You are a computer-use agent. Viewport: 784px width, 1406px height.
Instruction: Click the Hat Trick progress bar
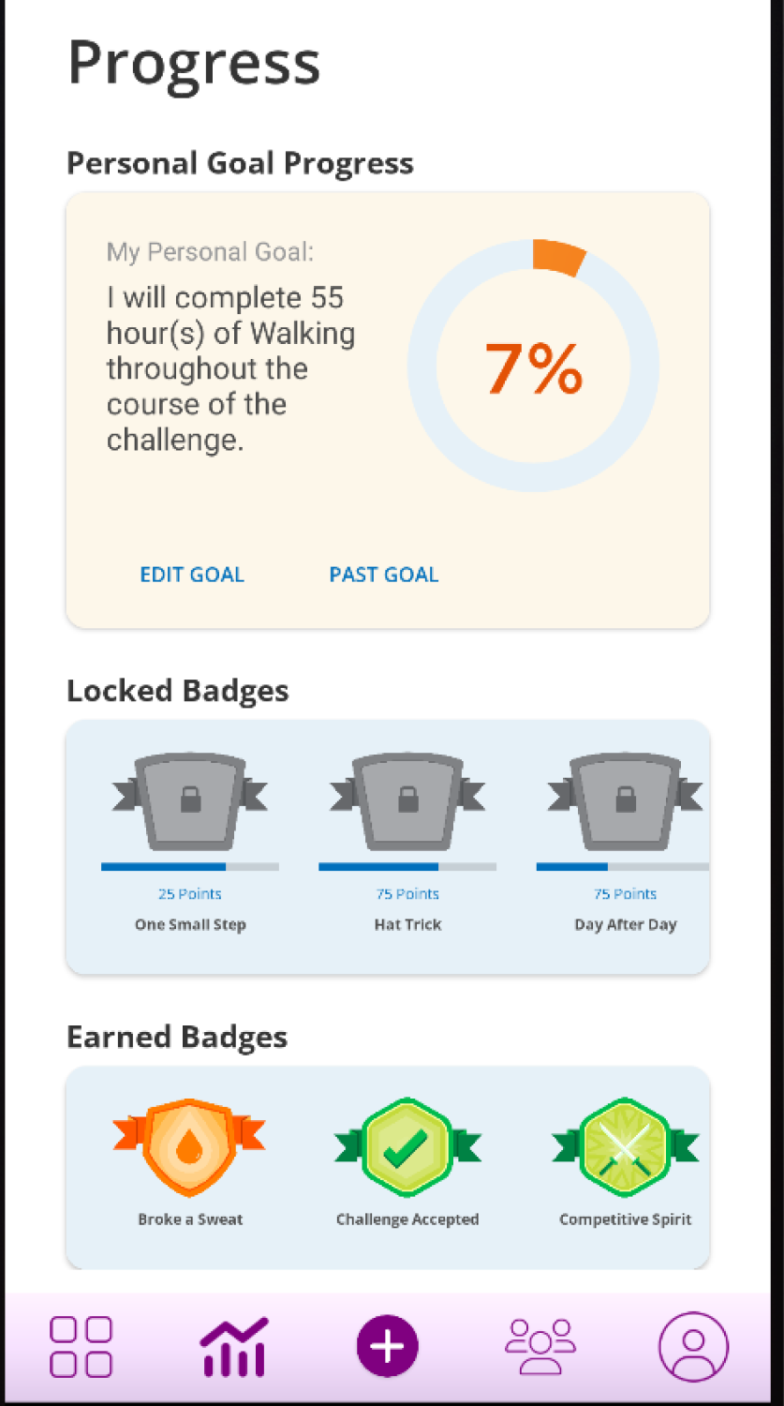407,867
